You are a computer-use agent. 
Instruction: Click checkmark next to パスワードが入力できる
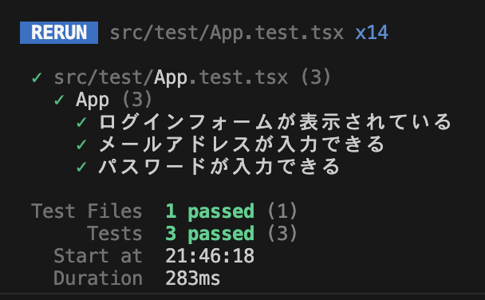point(81,167)
